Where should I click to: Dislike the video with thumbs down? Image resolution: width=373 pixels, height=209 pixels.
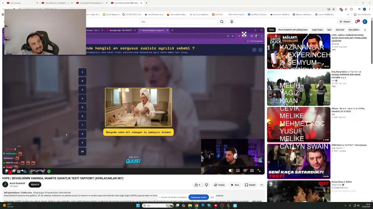[207, 185]
